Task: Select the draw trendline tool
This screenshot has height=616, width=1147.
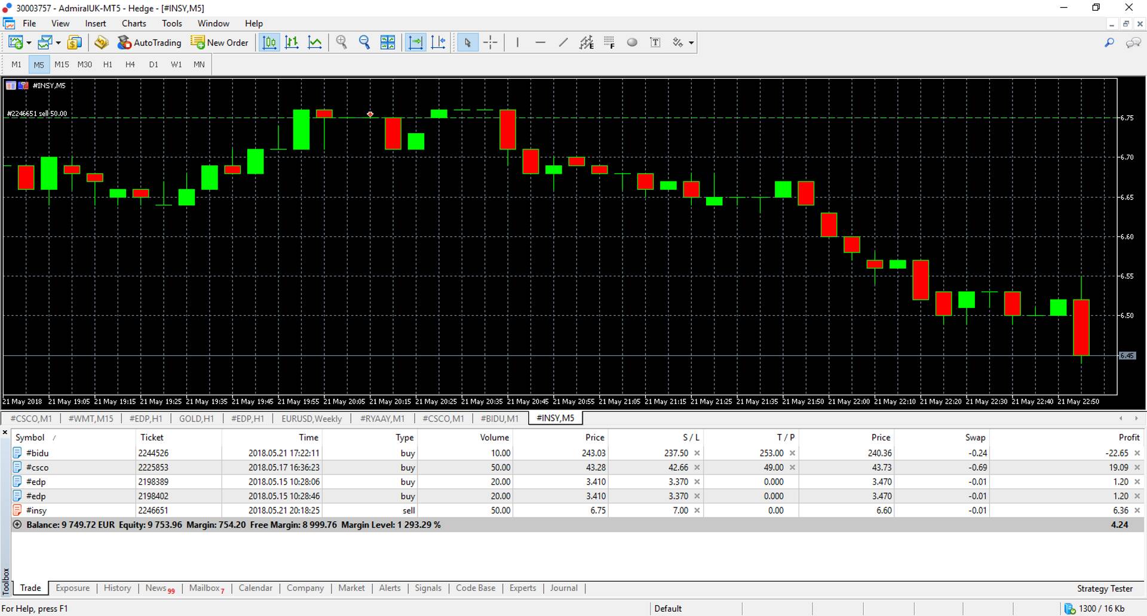Action: pyautogui.click(x=563, y=42)
